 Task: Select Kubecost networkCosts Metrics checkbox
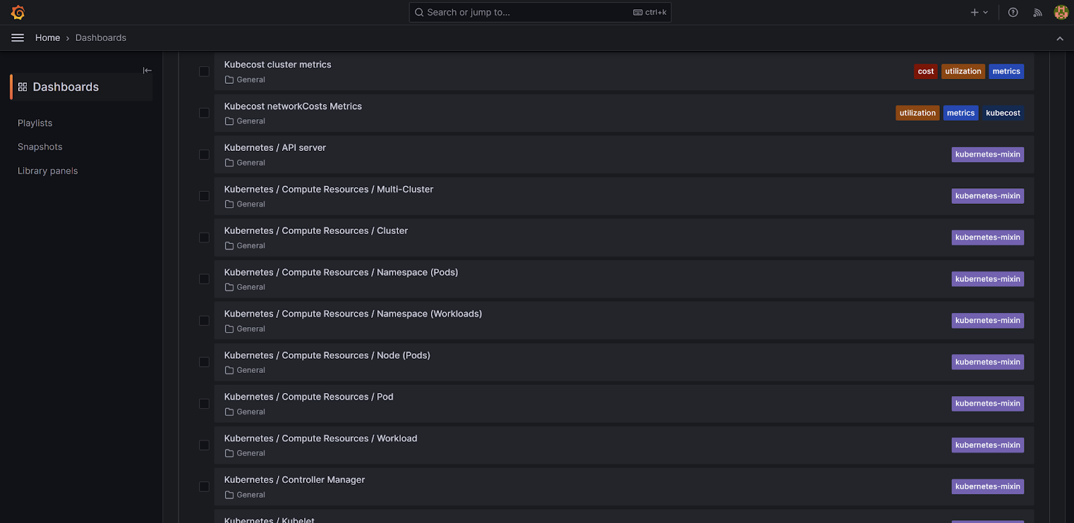pos(204,113)
